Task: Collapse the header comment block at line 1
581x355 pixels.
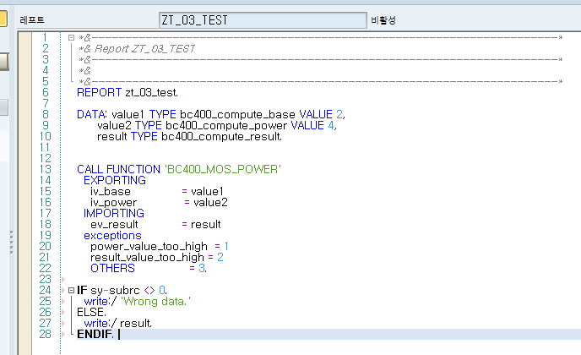Action: (x=72, y=37)
